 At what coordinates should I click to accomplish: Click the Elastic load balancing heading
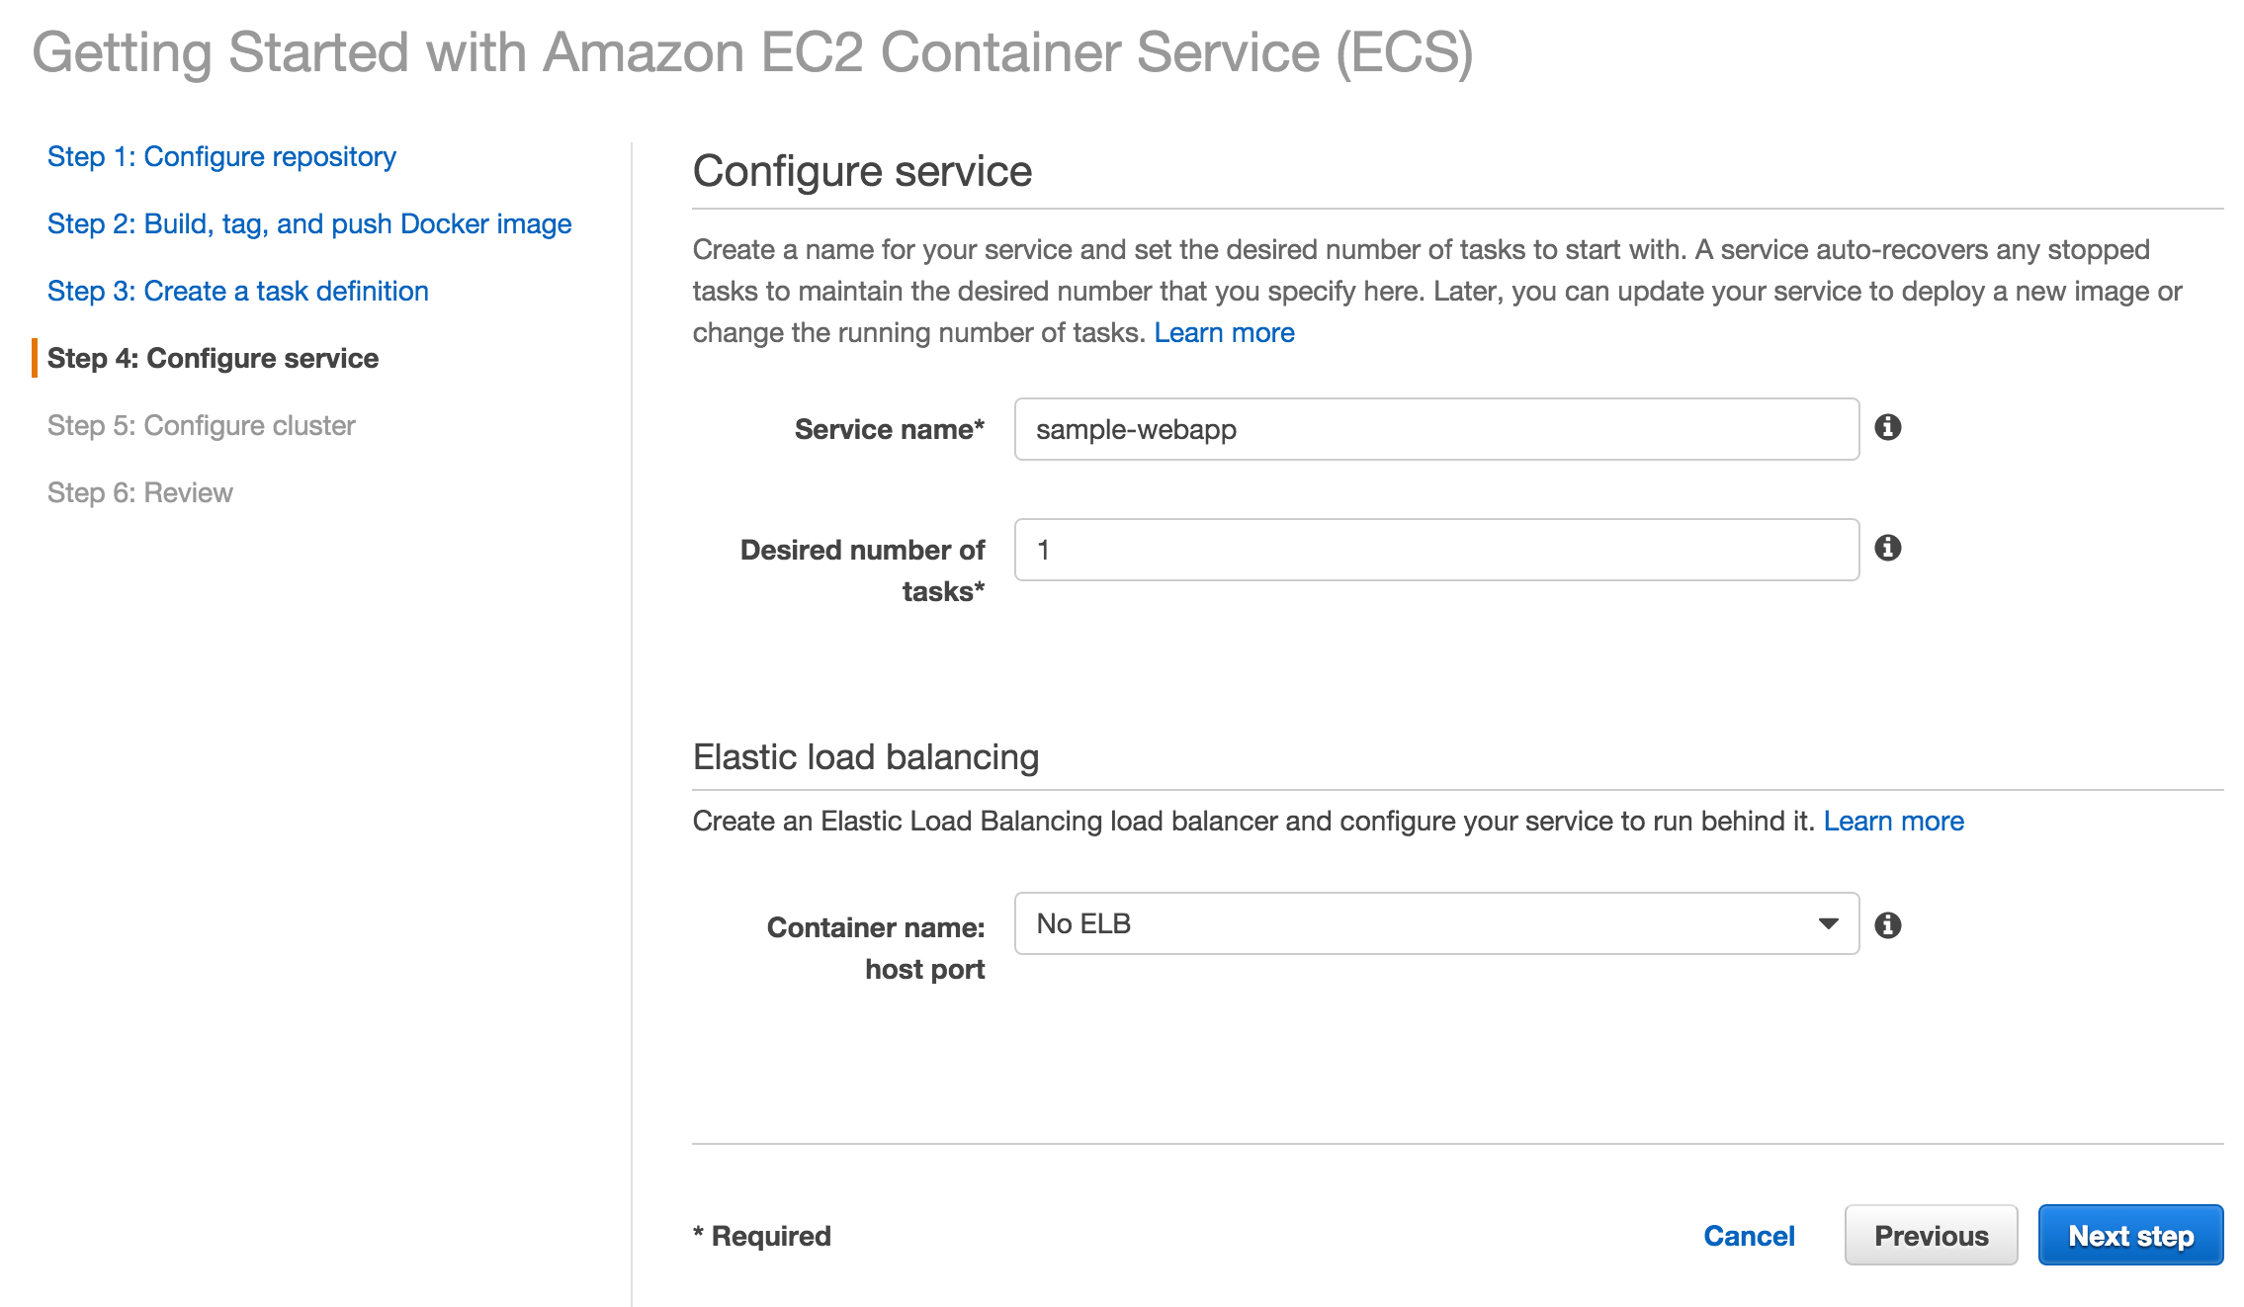[866, 756]
